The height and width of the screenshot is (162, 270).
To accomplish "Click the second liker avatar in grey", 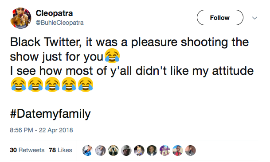I will tap(100, 150).
